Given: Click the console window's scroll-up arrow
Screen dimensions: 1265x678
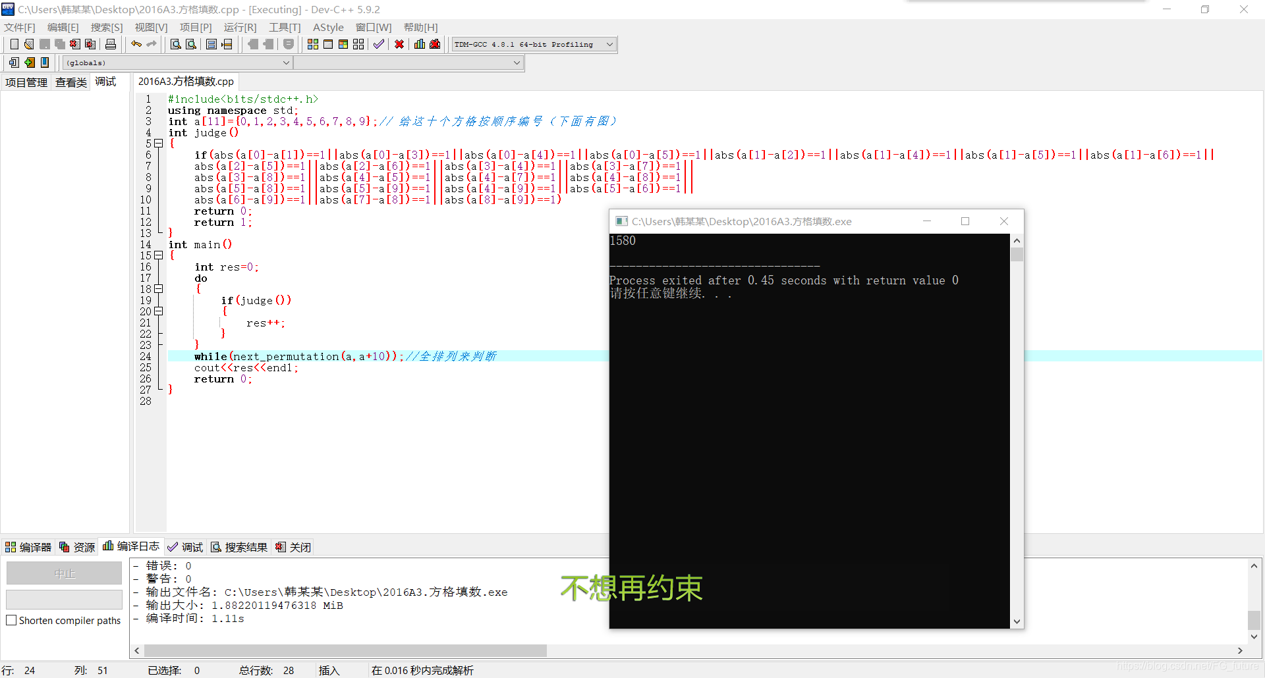Looking at the screenshot, I should pyautogui.click(x=1017, y=240).
